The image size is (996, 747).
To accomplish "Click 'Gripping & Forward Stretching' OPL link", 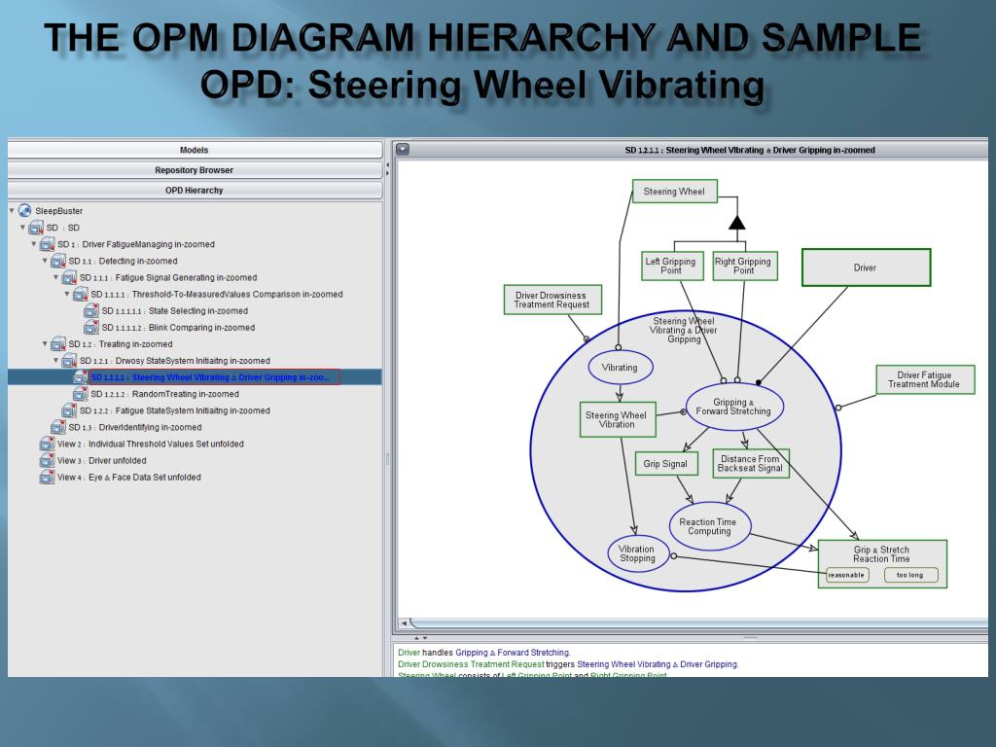I will [513, 653].
